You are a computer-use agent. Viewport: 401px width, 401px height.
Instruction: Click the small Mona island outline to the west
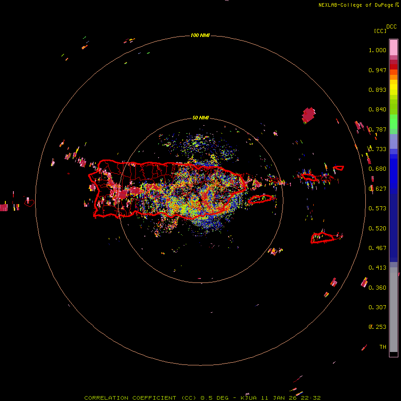pos(29,203)
